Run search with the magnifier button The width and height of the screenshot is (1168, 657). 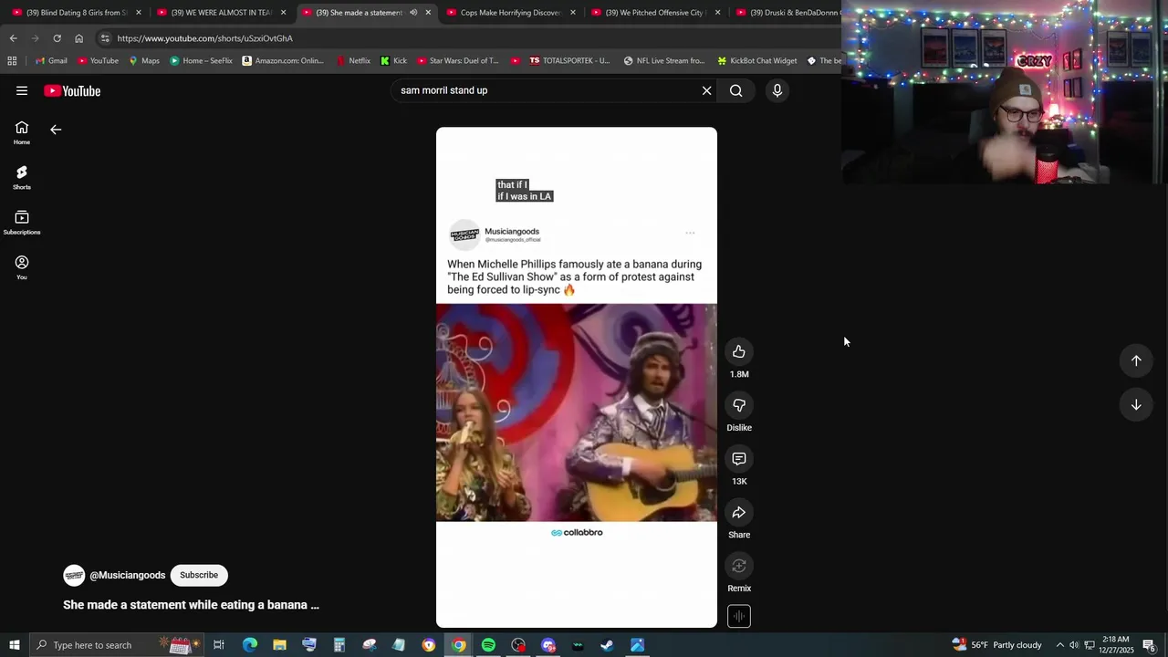[x=736, y=90]
